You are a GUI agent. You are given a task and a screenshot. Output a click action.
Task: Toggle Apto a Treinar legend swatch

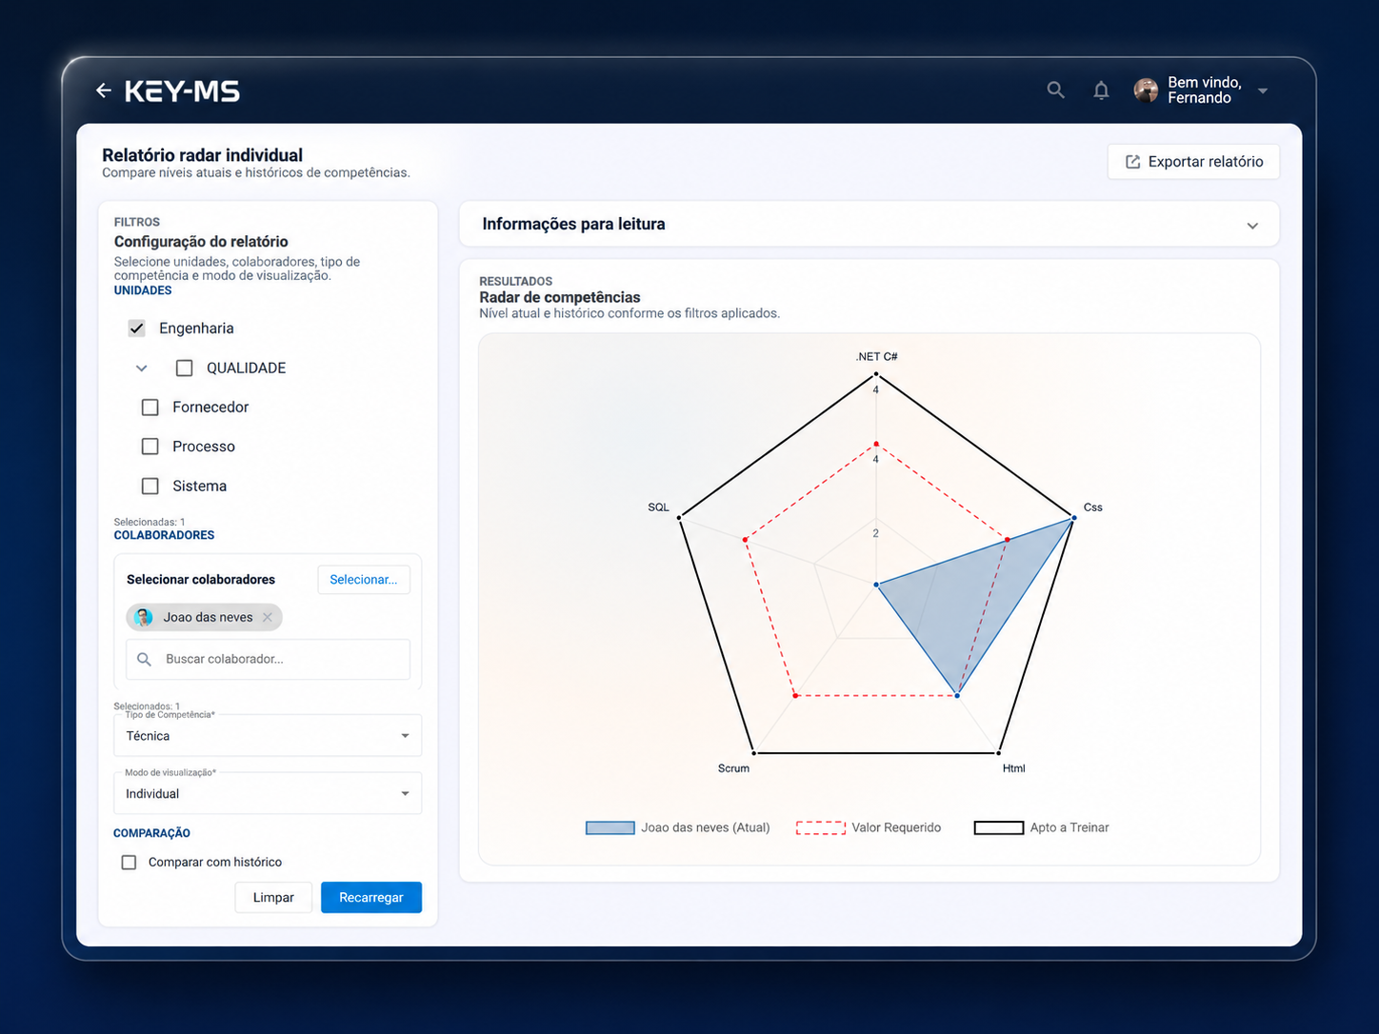999,827
